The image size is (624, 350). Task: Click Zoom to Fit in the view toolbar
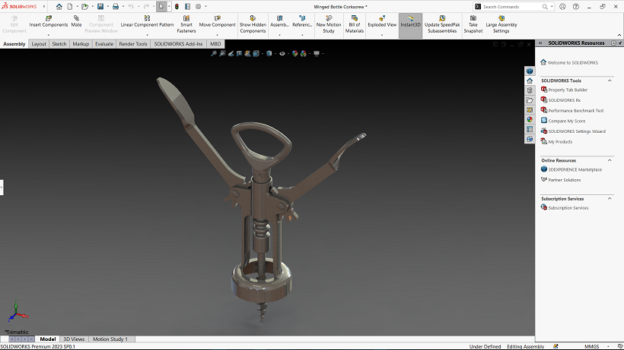pyautogui.click(x=214, y=53)
